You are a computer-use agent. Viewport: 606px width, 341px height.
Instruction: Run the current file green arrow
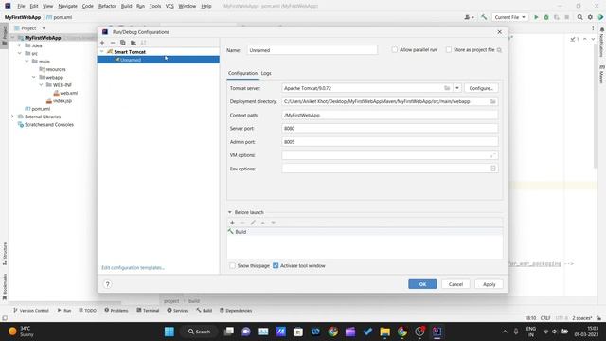click(x=536, y=17)
